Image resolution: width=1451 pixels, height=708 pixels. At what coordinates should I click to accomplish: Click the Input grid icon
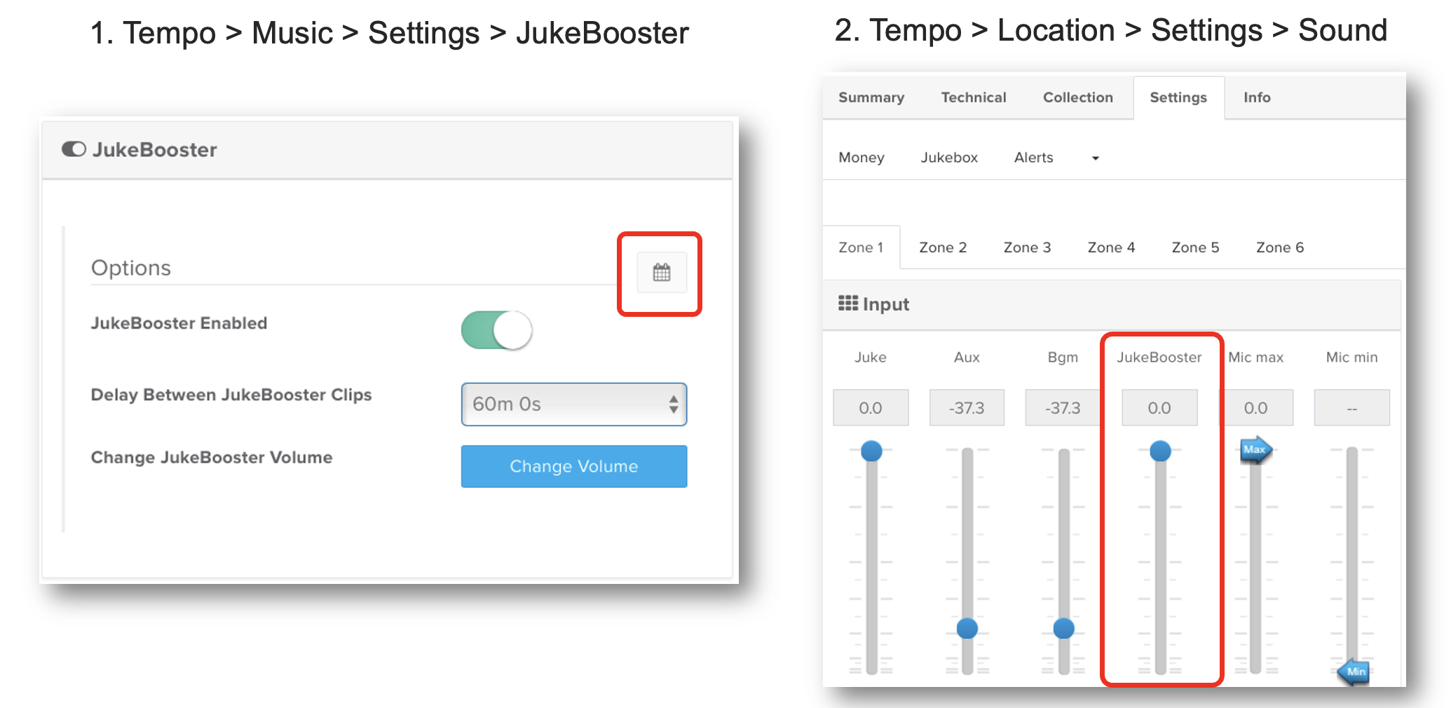(847, 304)
